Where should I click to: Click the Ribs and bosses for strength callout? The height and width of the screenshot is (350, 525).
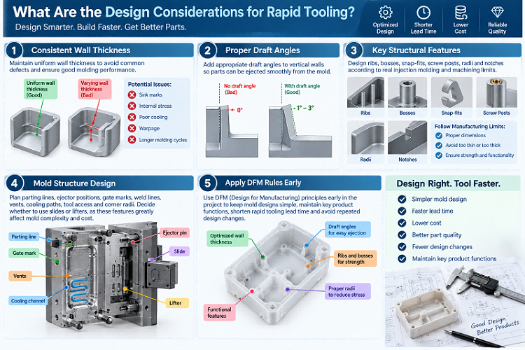point(355,258)
